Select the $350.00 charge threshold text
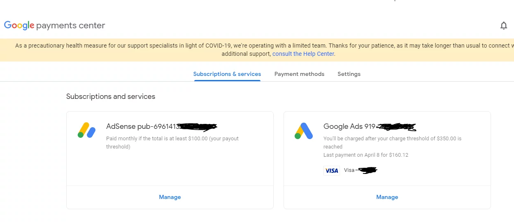Image resolution: width=514 pixels, height=224 pixels. (393, 142)
